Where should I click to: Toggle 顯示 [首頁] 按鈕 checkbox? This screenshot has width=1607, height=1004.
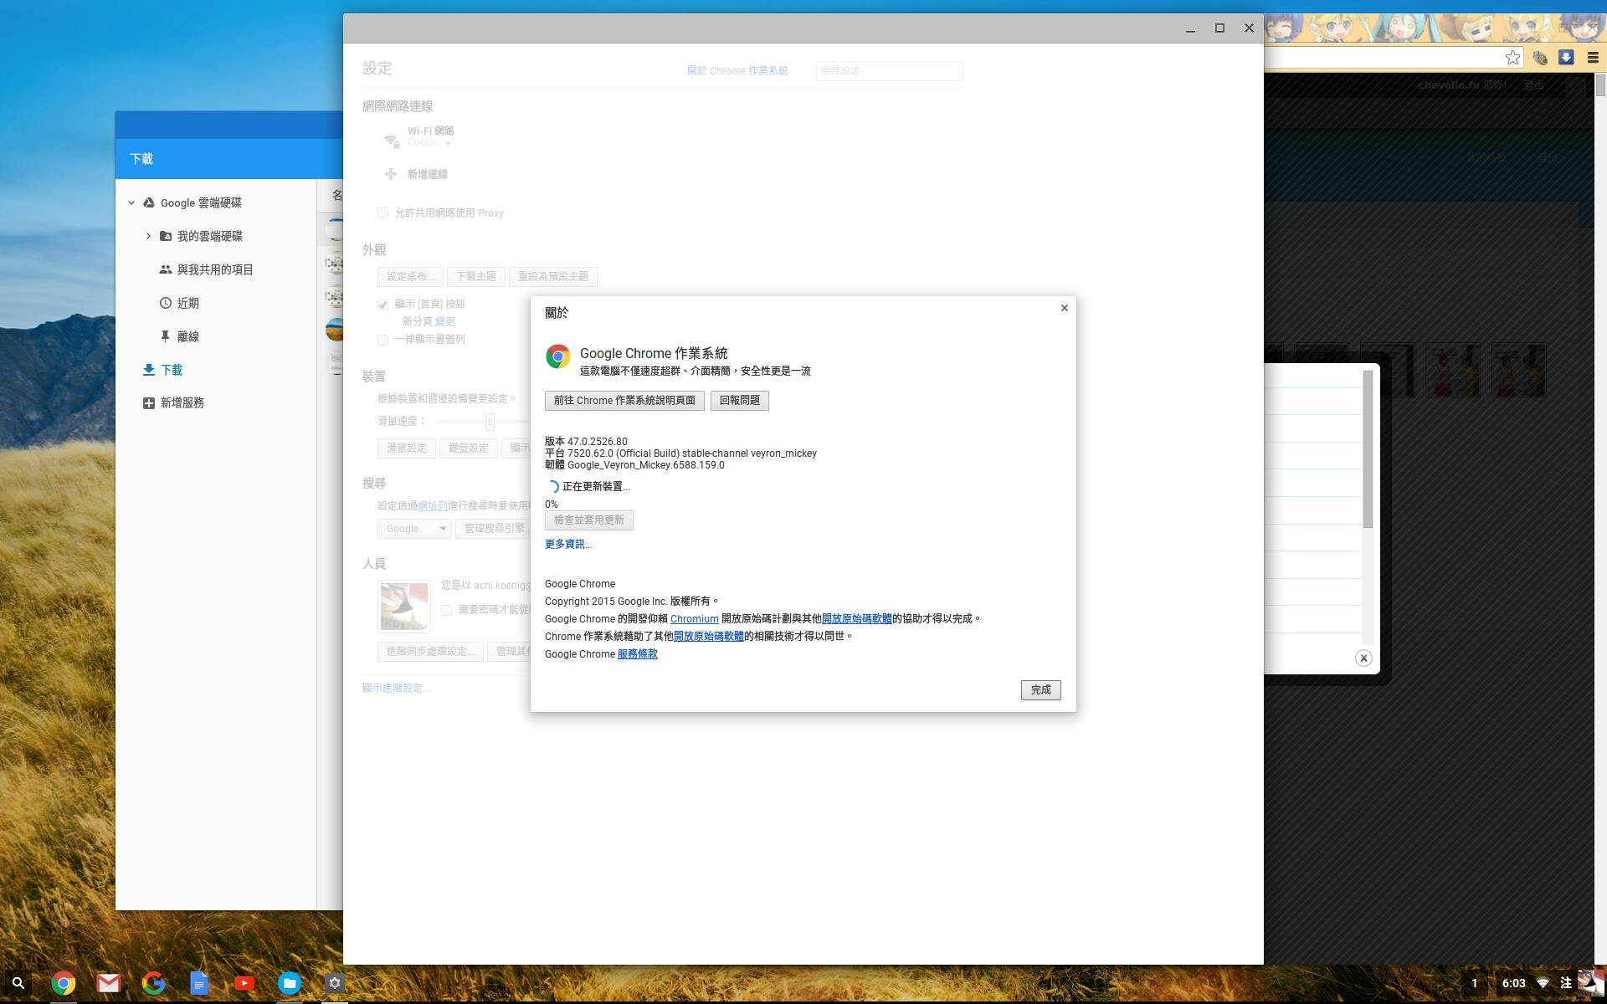tap(382, 305)
